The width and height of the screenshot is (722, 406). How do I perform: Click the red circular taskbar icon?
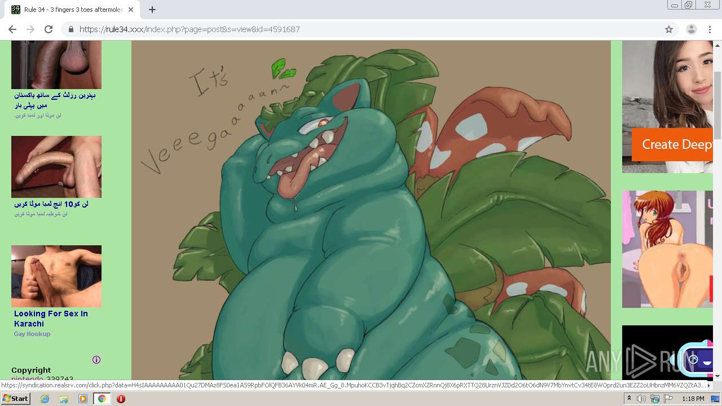121,399
